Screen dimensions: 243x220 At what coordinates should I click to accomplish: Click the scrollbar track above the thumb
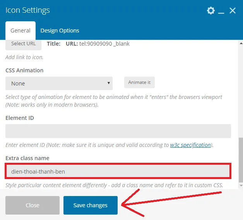[x=241, y=91]
